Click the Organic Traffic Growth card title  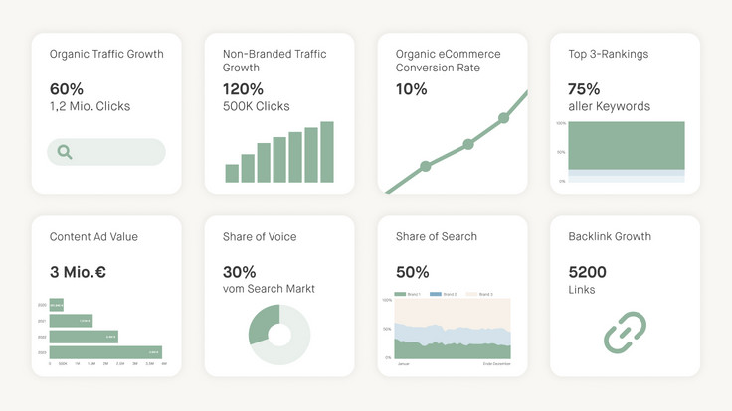pyautogui.click(x=106, y=54)
